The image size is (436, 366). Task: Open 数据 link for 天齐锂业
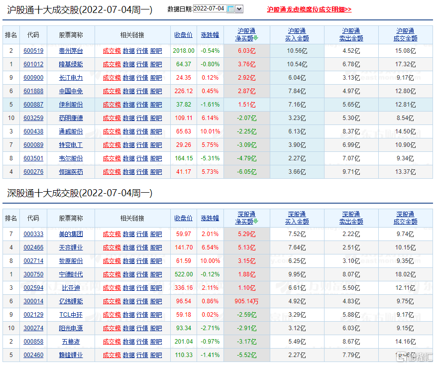tap(129, 247)
